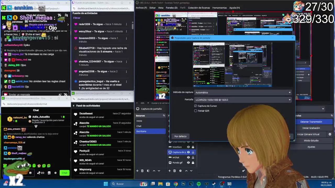Delete selected scene with trash icon
This screenshot has height=188, width=335.
pyautogui.click(x=142, y=171)
